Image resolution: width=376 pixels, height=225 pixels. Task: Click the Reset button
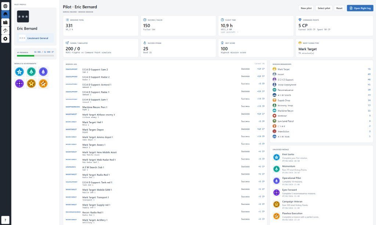tap(339, 8)
